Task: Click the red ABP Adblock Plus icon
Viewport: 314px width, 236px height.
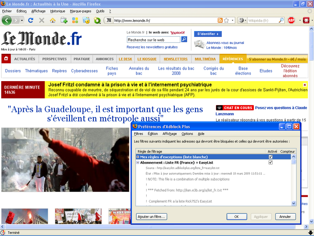Action: pos(291,20)
